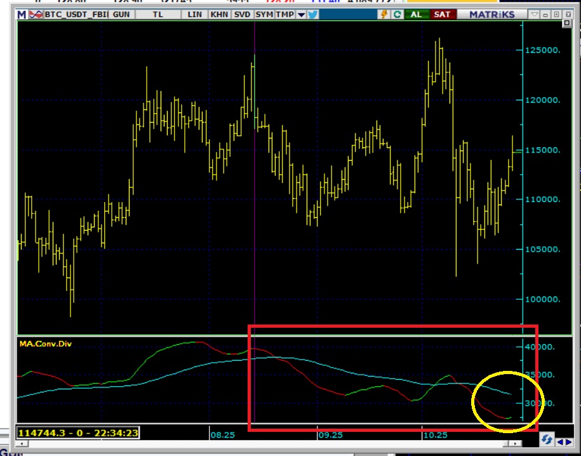Click the BTC_USDT_FBI symbol input field
Image resolution: width=581 pixels, height=456 pixels.
click(75, 14)
